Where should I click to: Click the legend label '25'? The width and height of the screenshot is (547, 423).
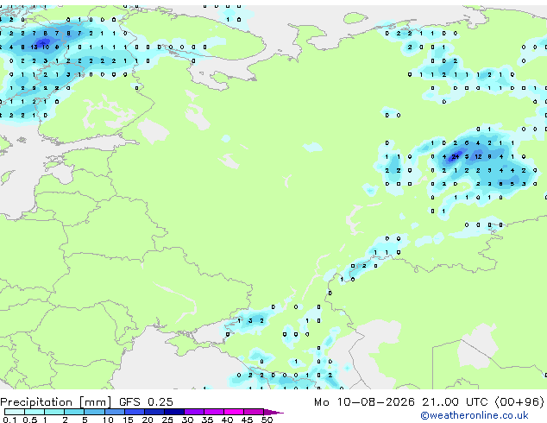coord(167,420)
